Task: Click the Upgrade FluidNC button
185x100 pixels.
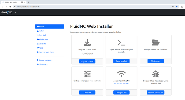Action: 87,61
